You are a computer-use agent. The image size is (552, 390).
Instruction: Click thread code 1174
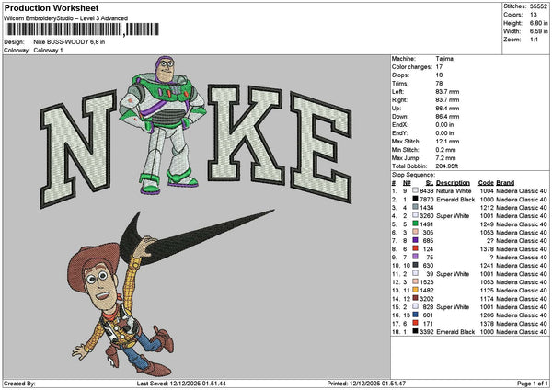[487, 299]
